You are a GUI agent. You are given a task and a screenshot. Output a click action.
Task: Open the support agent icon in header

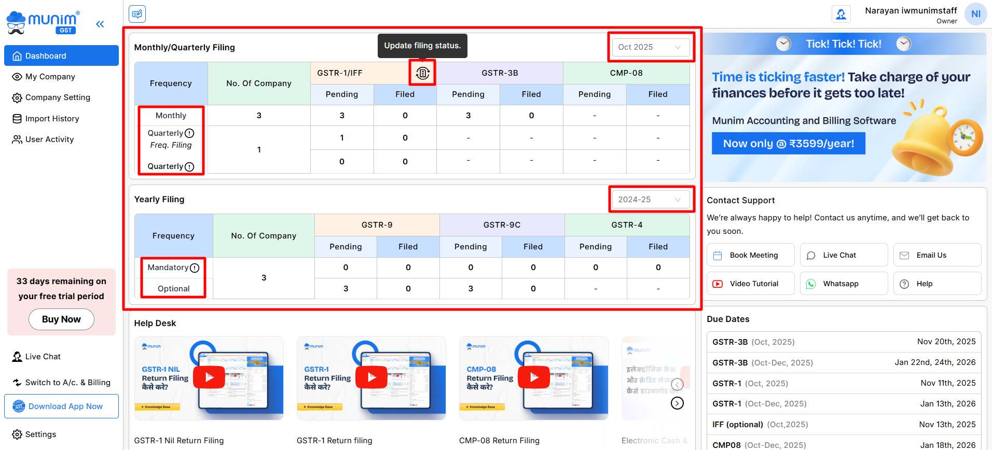841,14
